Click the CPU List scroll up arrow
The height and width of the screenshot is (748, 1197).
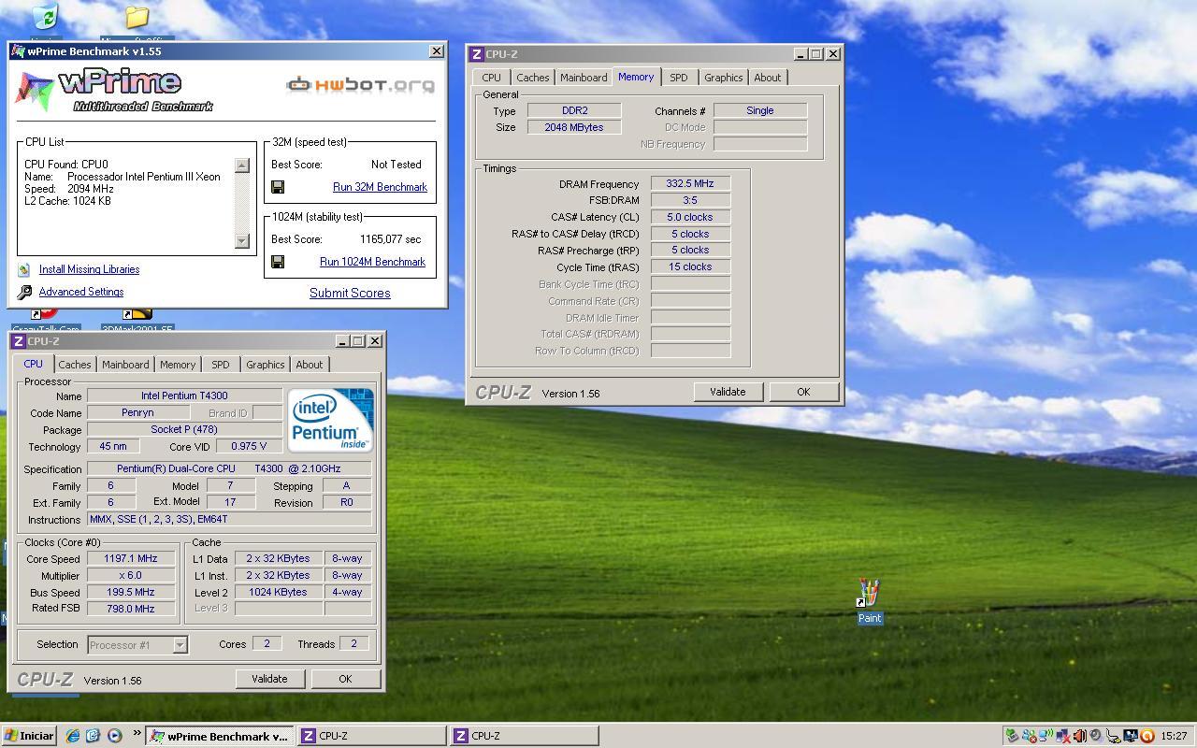(x=242, y=165)
